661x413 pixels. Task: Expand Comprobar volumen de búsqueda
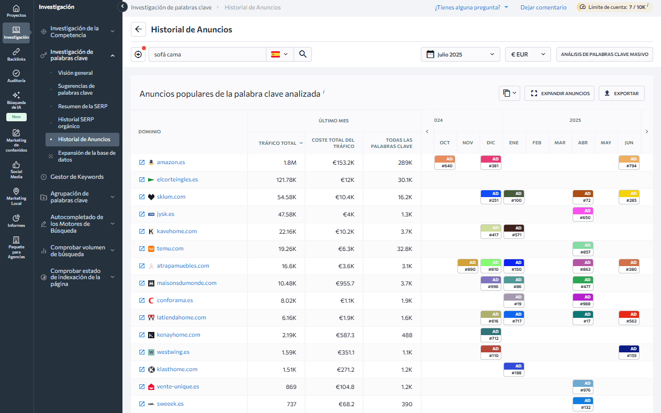coord(113,251)
